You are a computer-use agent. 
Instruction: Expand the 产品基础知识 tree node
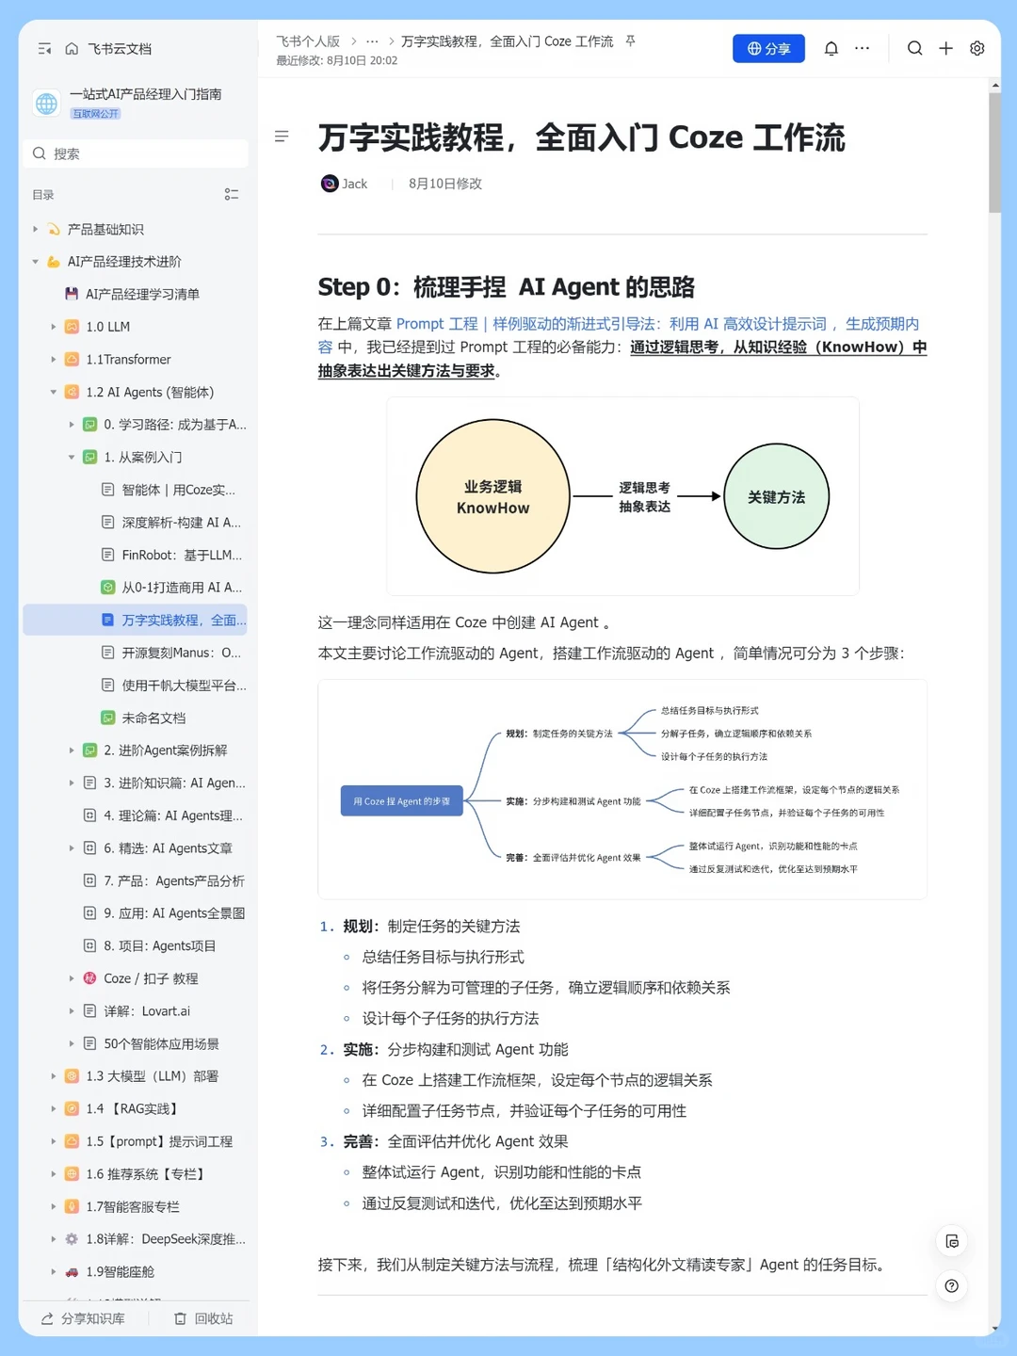tap(36, 229)
